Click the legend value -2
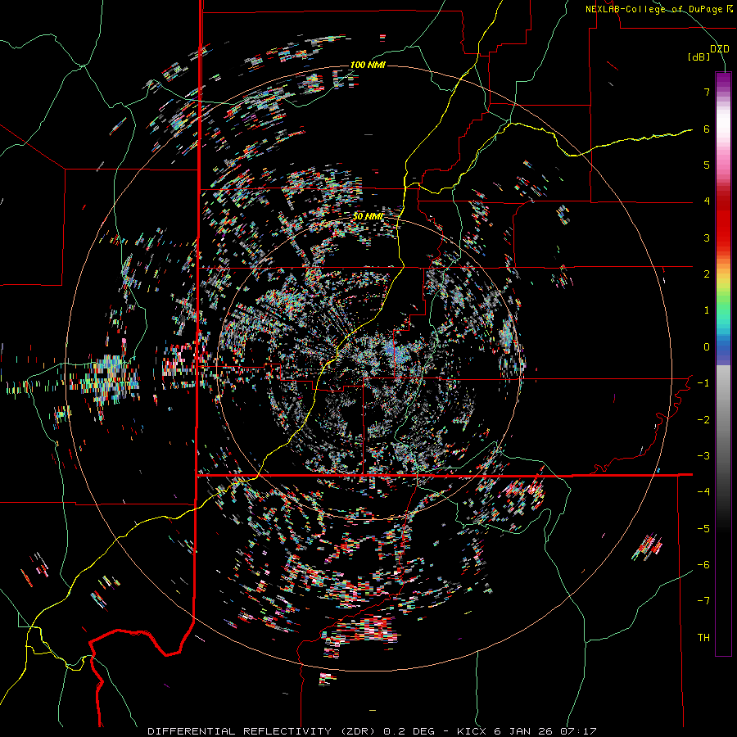This screenshot has height=737, width=737. pyautogui.click(x=703, y=420)
